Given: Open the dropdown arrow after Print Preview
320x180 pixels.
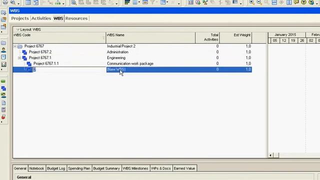Looking at the screenshot, I should [x=18, y=3].
